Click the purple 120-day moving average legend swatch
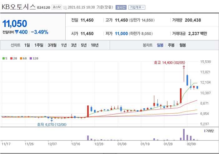The image size is (219, 154). tap(31, 58)
